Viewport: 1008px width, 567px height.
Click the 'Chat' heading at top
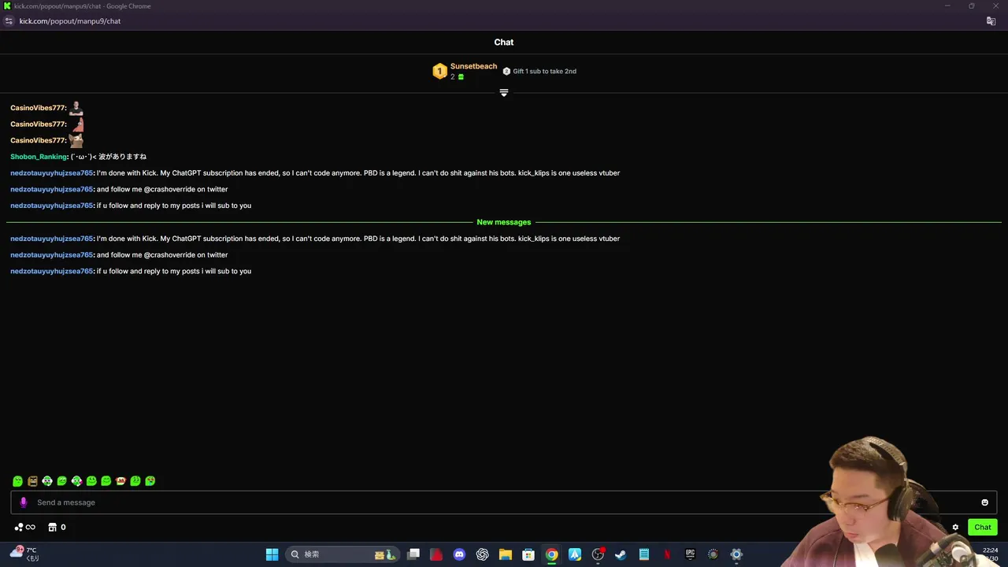pyautogui.click(x=504, y=43)
